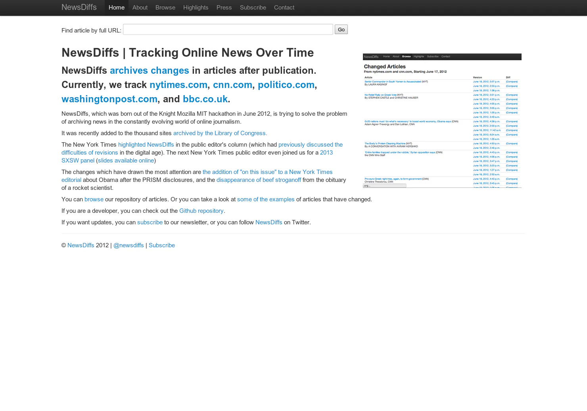Click the 'subscribe' newsletter link in text
This screenshot has height=411, width=587.
(x=150, y=222)
